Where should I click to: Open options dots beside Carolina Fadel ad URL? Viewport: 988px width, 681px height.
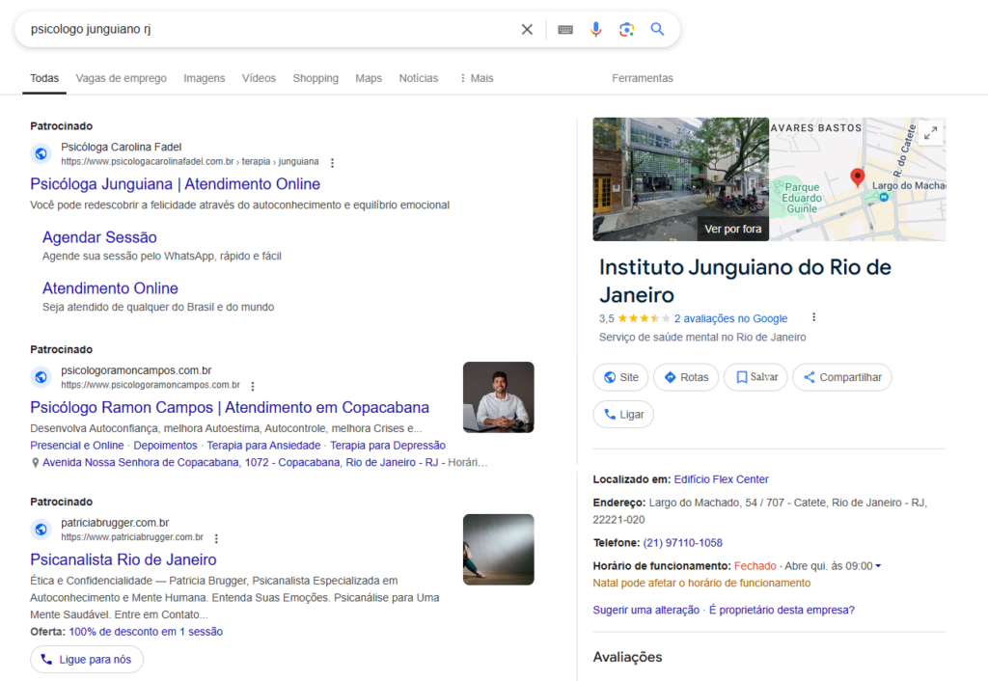point(332,162)
